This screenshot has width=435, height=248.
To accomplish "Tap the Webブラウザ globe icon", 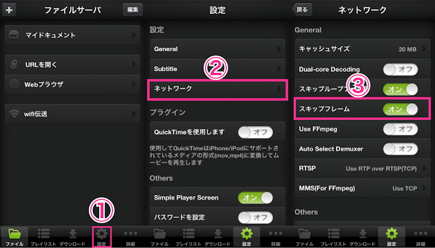I will 14,84.
